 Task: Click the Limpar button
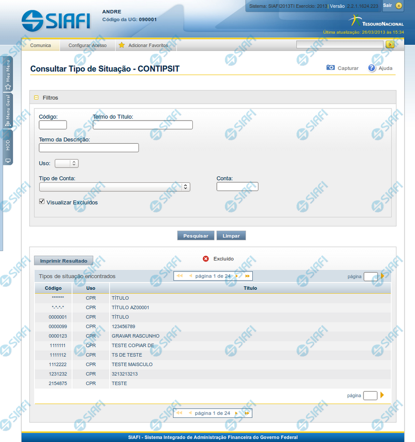coord(231,236)
